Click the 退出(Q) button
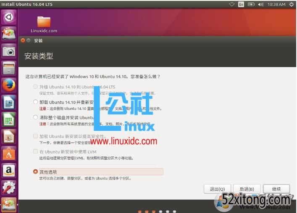 [217, 189]
